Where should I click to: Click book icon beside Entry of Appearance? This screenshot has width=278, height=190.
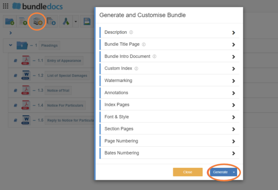pos(15,61)
